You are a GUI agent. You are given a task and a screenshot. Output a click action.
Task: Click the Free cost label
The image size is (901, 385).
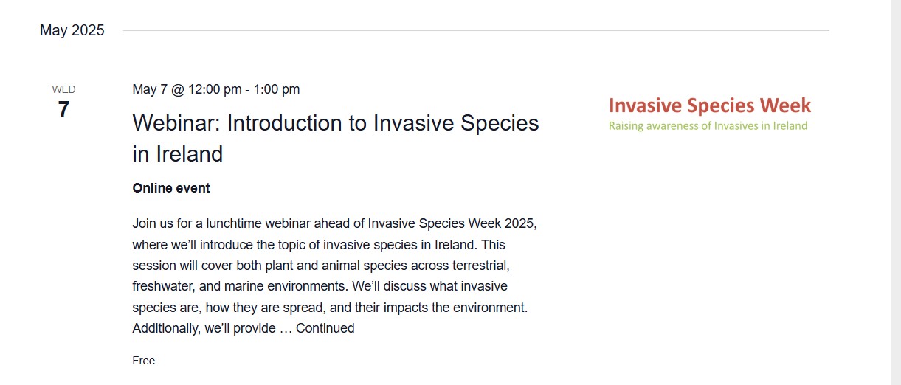[144, 361]
